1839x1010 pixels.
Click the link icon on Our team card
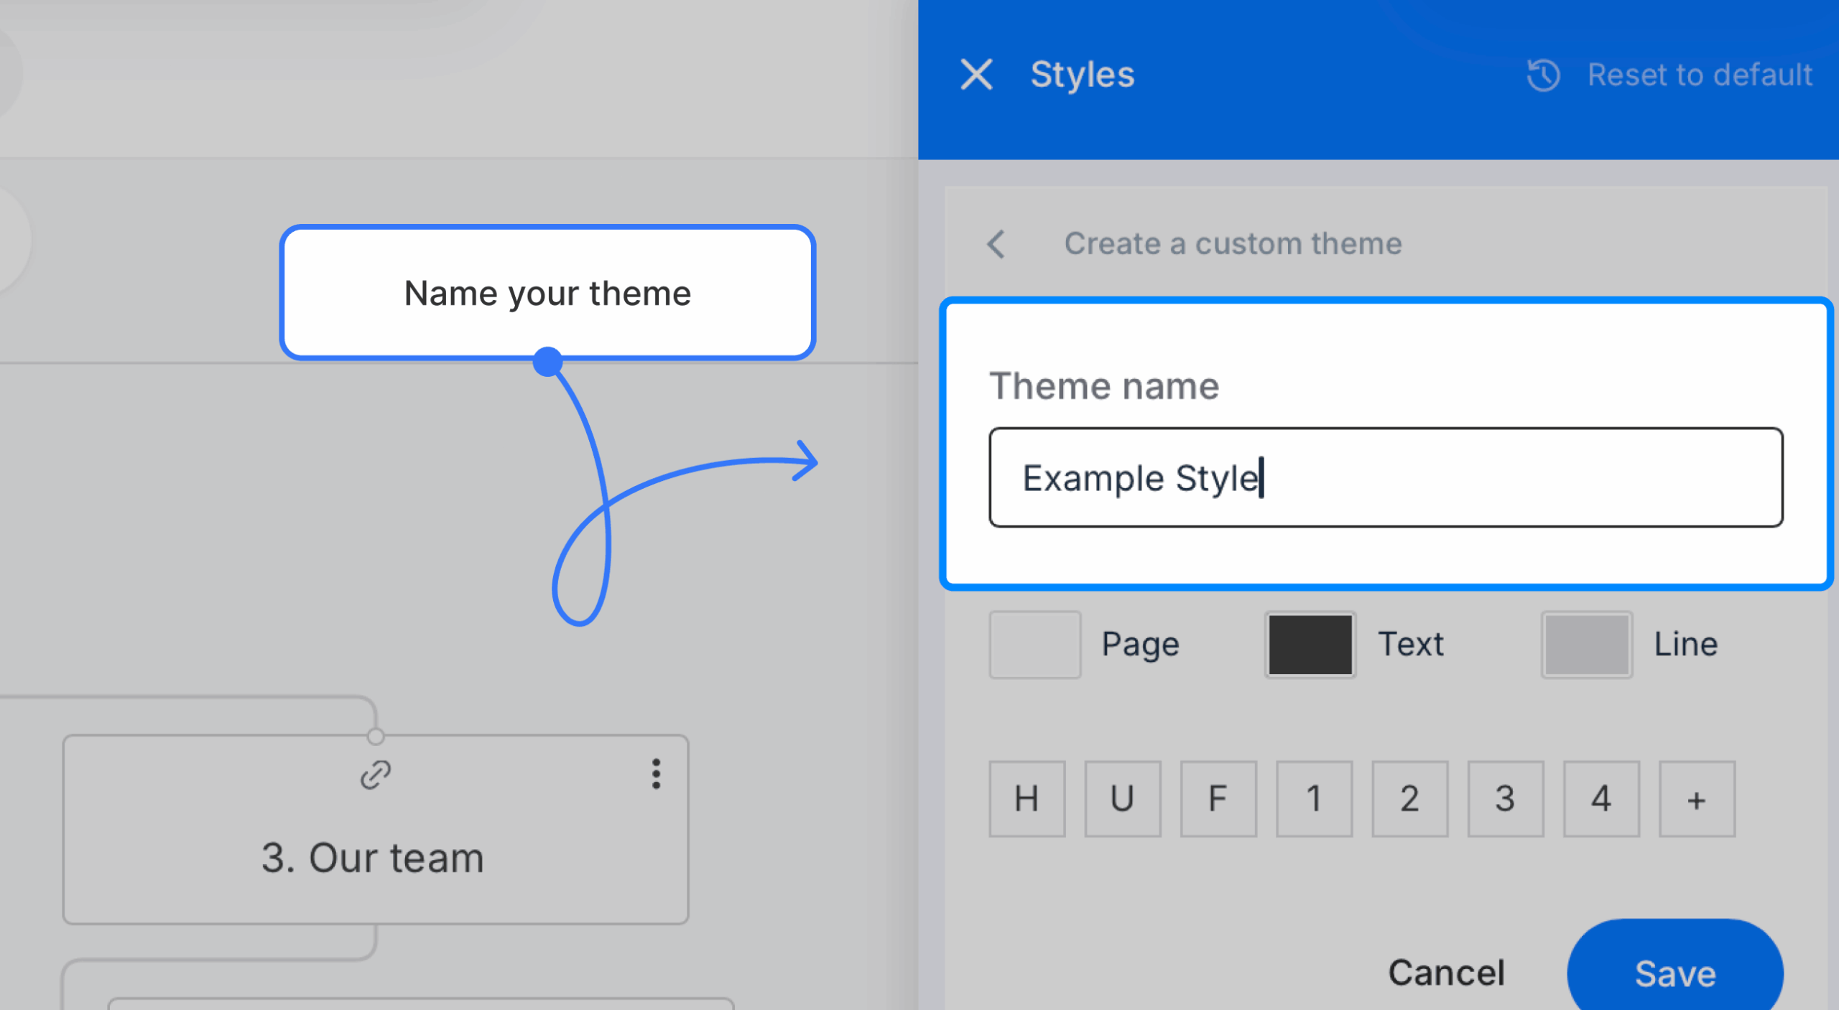click(375, 775)
